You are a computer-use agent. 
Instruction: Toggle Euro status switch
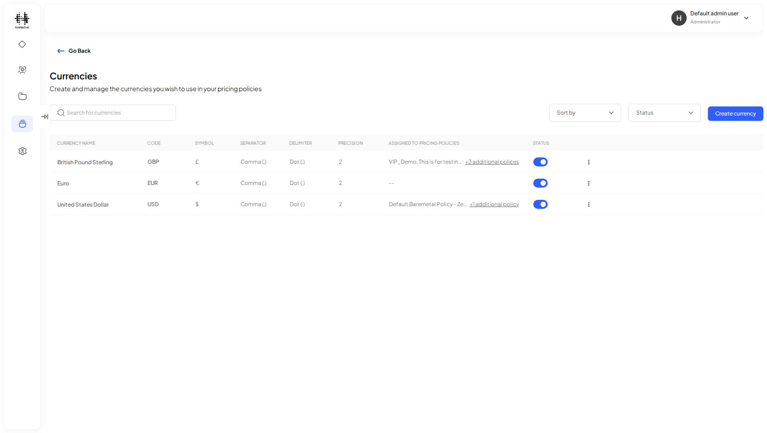coord(541,183)
